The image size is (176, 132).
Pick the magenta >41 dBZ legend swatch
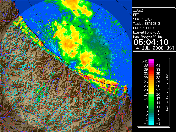tap(151, 61)
